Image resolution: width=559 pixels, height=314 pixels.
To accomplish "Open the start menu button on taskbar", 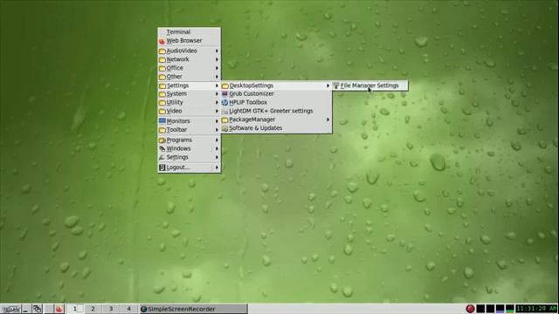I will point(10,309).
